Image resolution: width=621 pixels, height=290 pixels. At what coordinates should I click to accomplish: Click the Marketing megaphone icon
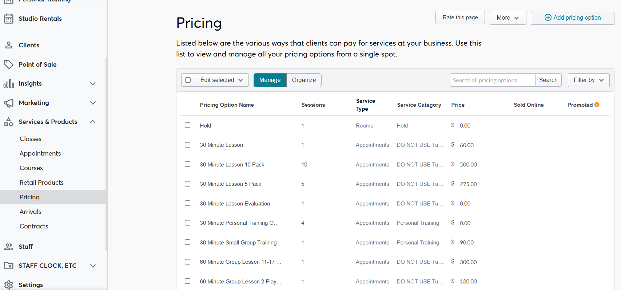click(9, 103)
